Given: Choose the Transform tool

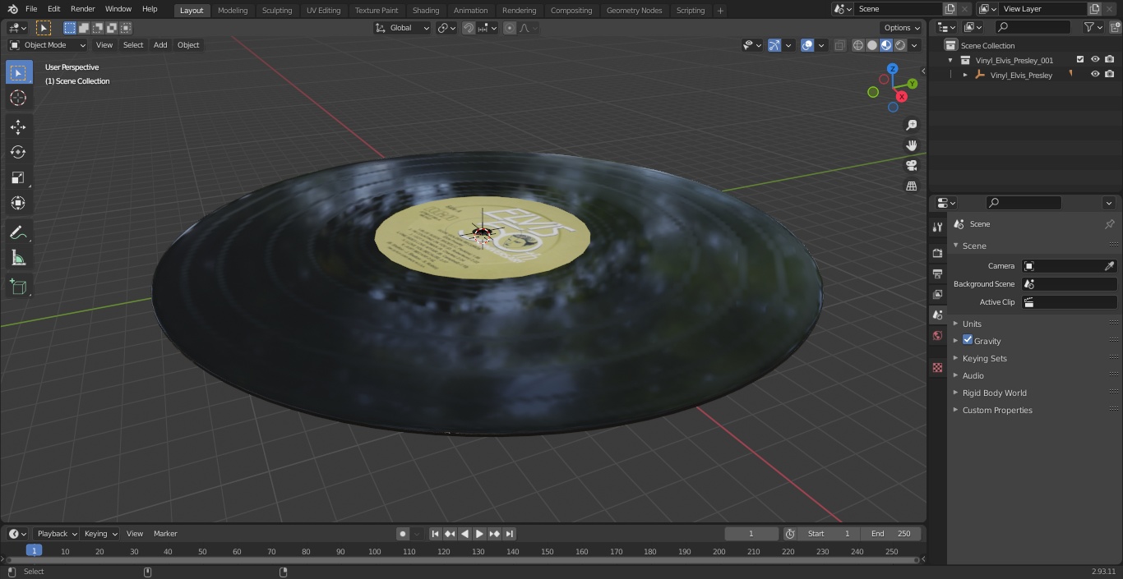Looking at the screenshot, I should (x=18, y=203).
